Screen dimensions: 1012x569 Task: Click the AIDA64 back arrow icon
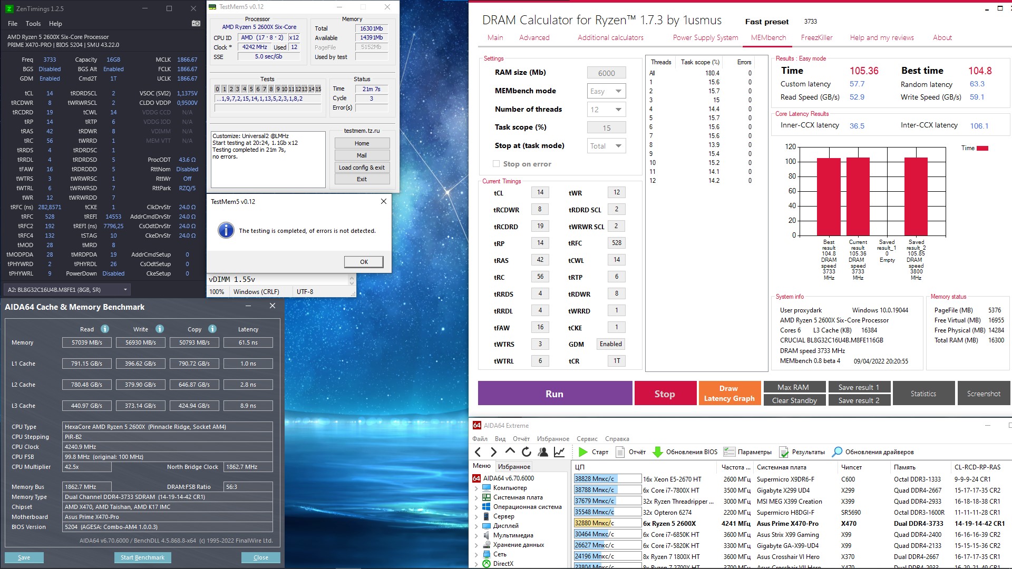click(478, 452)
